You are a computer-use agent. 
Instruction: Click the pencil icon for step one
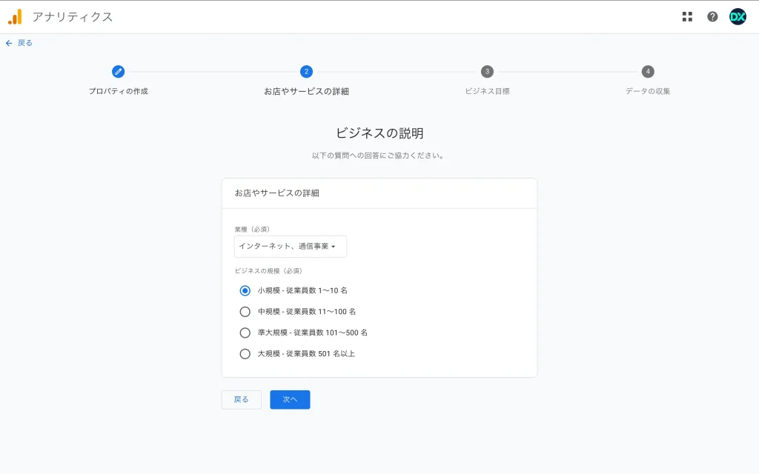pos(118,72)
